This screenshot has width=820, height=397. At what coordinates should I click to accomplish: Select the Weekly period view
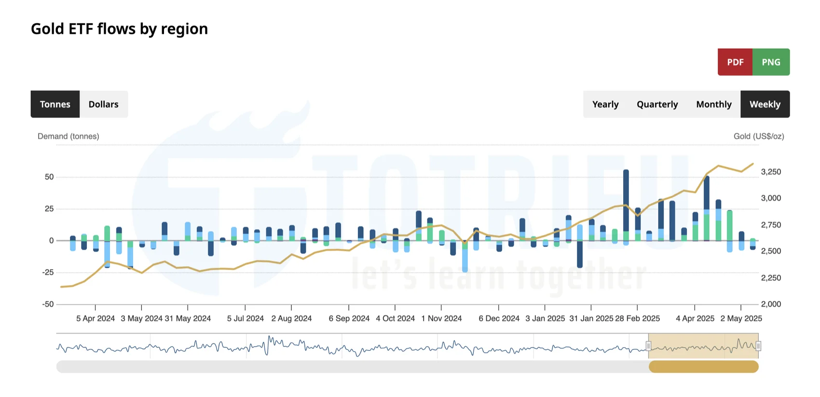click(765, 104)
